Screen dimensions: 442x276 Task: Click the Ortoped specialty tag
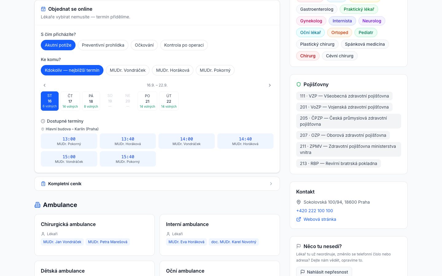[340, 33]
